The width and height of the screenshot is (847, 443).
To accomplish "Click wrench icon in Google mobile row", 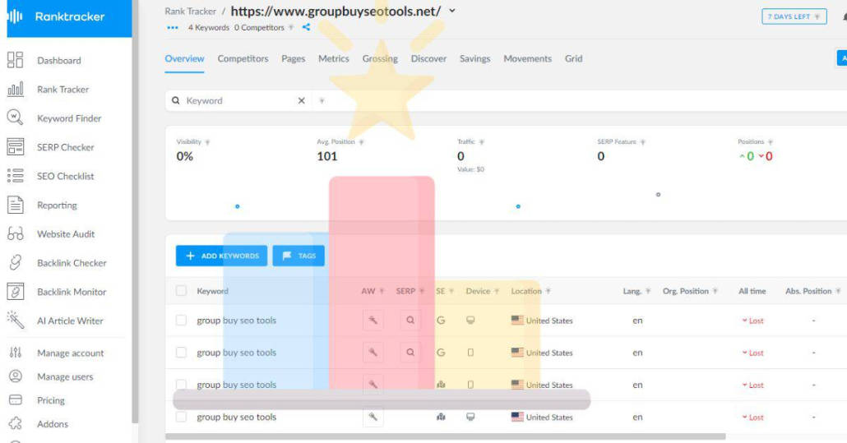I will (x=373, y=353).
